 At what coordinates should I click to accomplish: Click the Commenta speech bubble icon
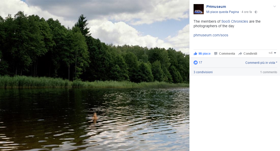coord(216,54)
